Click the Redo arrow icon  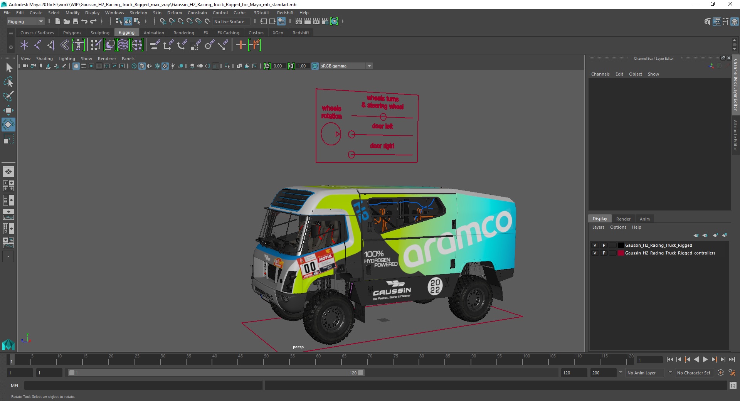pyautogui.click(x=93, y=22)
